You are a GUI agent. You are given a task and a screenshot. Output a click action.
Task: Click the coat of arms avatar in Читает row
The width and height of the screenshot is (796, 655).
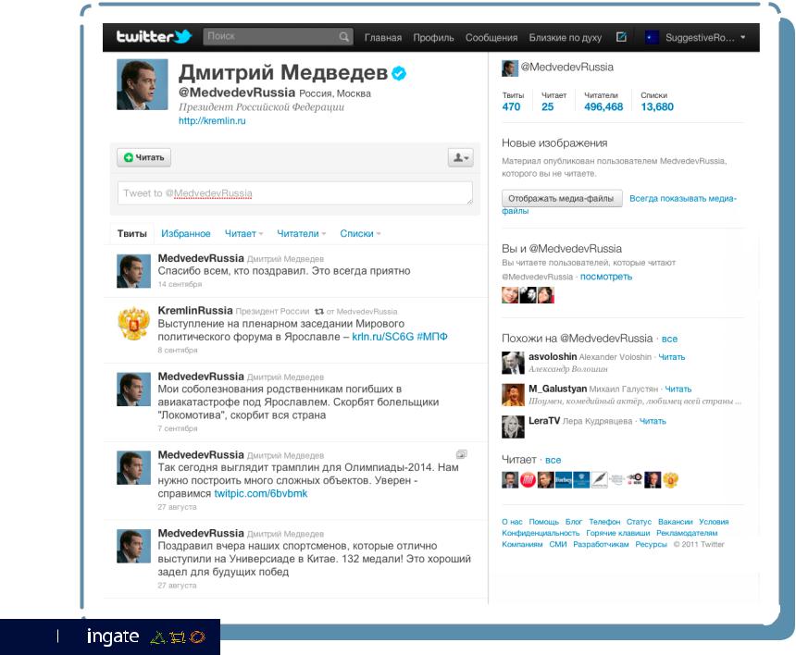pos(671,480)
